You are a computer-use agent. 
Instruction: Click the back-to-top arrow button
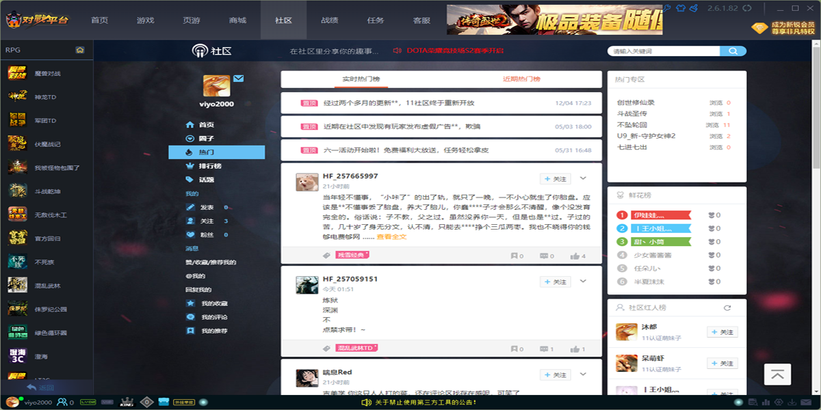tap(777, 374)
